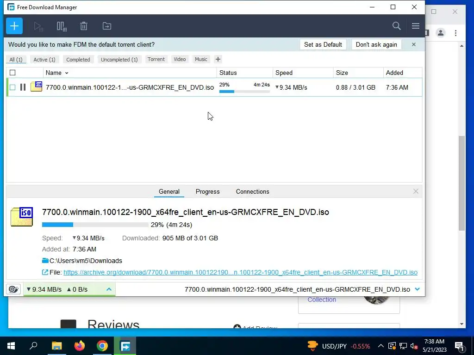Switch to the General tab
This screenshot has width=474, height=355.
pyautogui.click(x=169, y=191)
